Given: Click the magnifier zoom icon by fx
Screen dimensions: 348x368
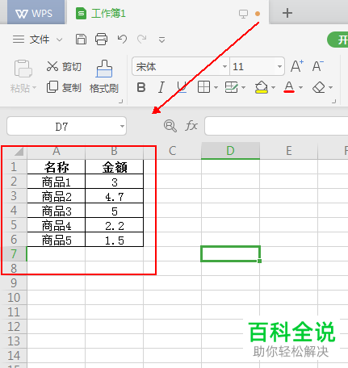Looking at the screenshot, I should [170, 126].
